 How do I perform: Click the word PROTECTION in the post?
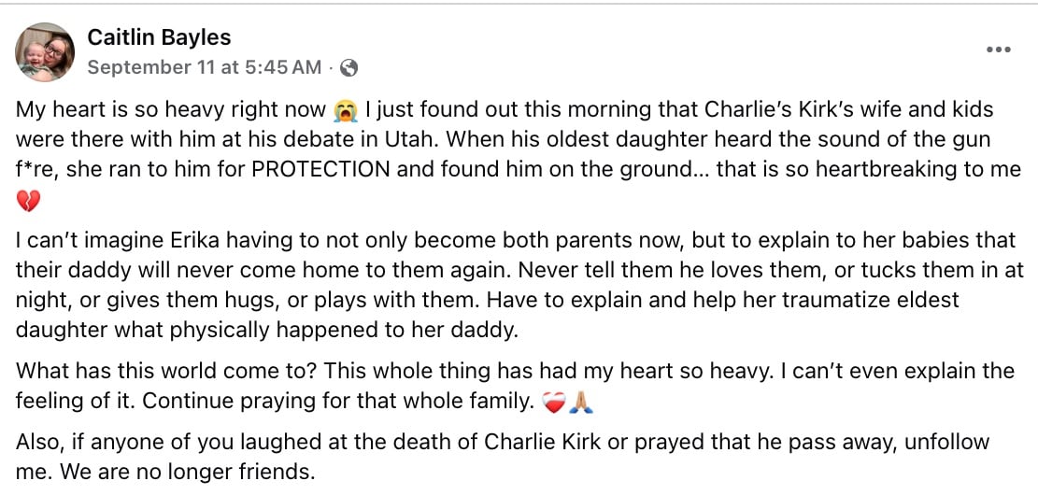pos(320,169)
